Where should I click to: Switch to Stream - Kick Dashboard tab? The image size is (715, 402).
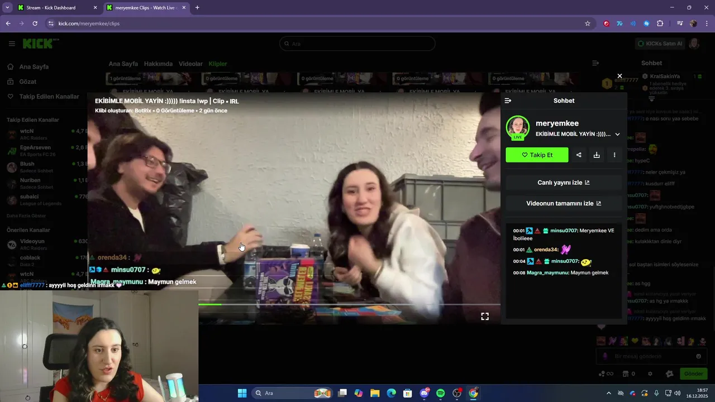coord(56,8)
